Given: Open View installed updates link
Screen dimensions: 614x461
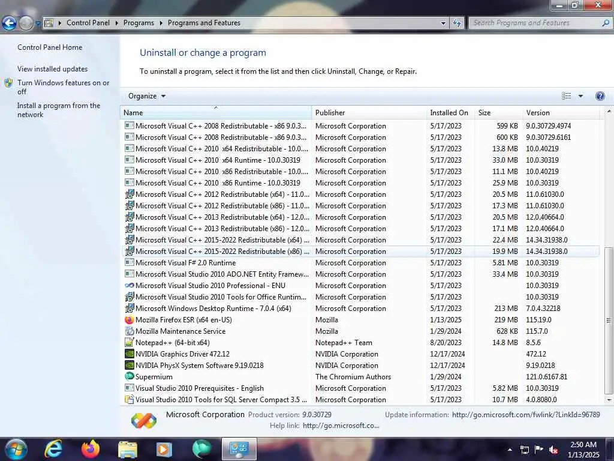Looking at the screenshot, I should tap(53, 69).
